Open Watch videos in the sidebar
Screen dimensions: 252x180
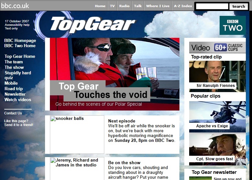tap(18, 100)
